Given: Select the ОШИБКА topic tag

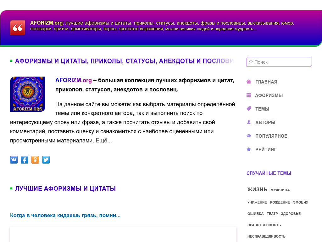Looking at the screenshot, I should coord(255,214).
